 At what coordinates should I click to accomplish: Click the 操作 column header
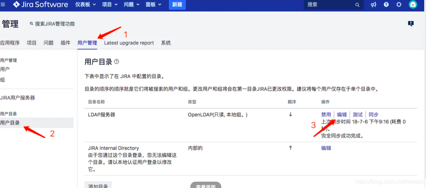(x=325, y=102)
